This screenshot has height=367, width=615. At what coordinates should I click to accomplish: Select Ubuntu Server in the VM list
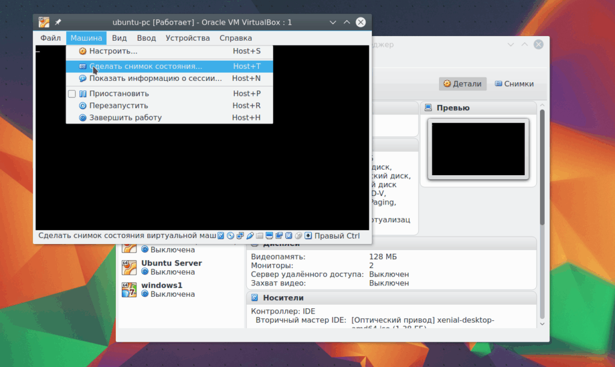coord(180,267)
